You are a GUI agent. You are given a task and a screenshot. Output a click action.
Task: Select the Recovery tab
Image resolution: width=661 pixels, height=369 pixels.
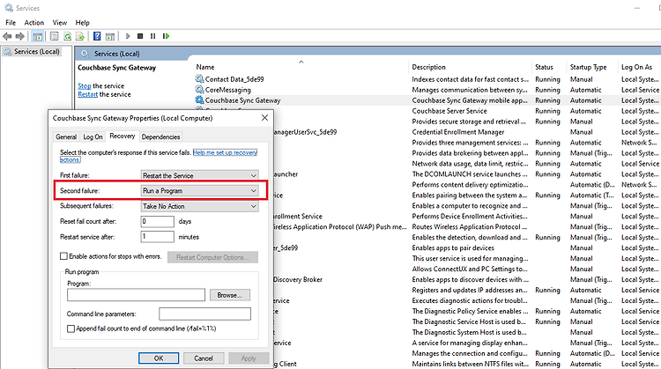coord(123,136)
